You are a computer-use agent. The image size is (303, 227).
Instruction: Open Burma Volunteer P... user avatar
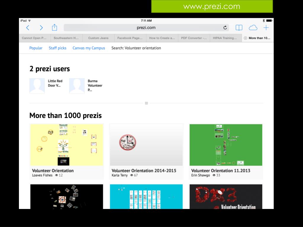tap(77, 86)
